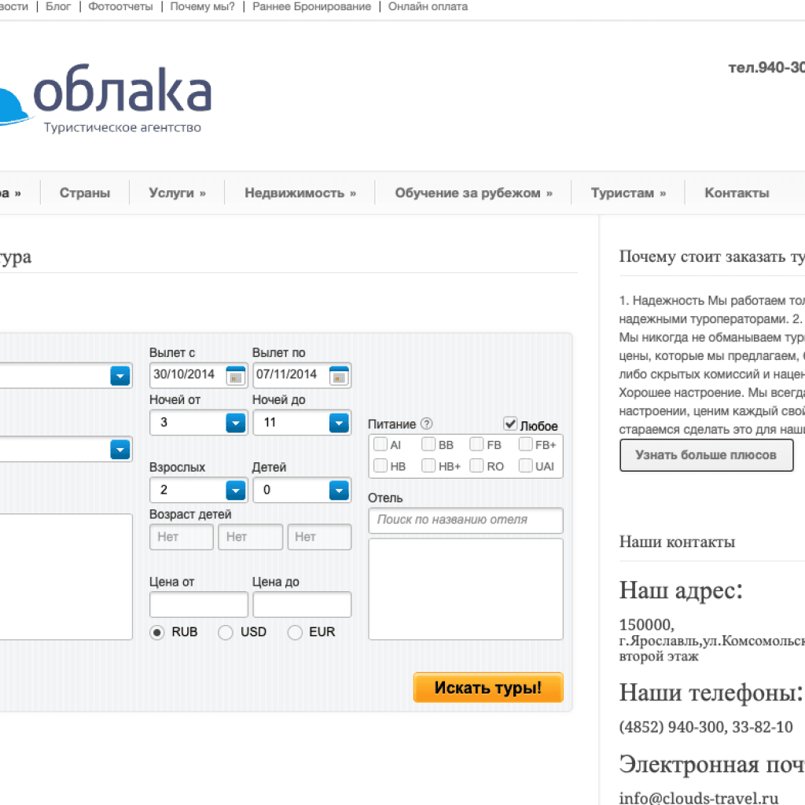The height and width of the screenshot is (805, 805).
Task: Click Узнать больше плюсов button
Action: 706,454
